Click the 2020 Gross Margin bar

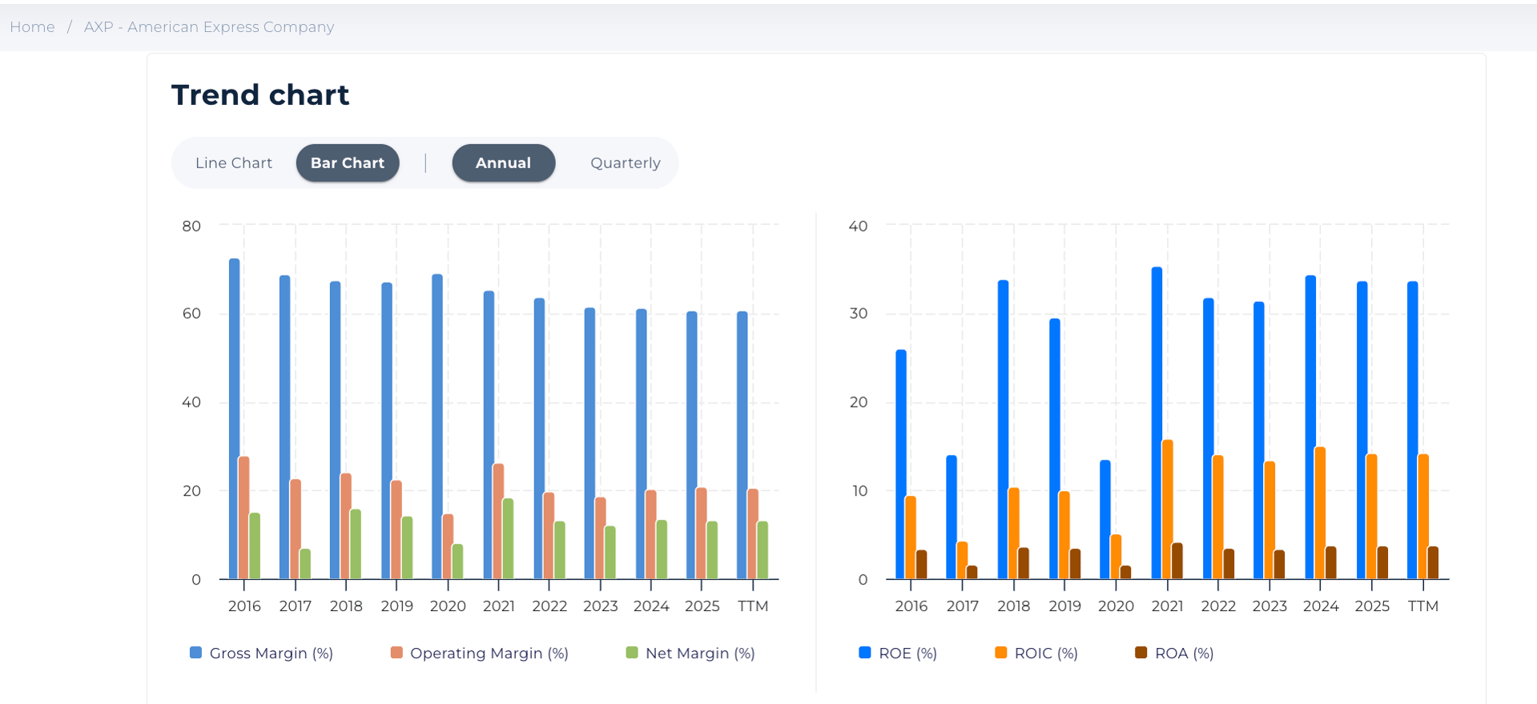coord(437,424)
